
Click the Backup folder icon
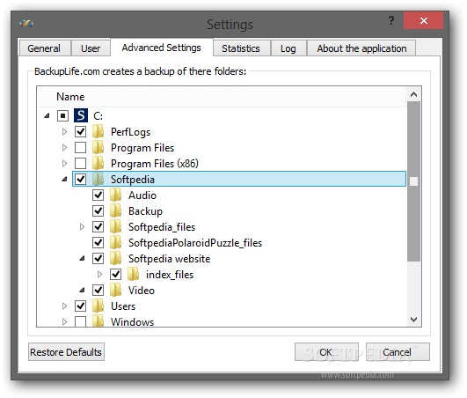click(115, 210)
